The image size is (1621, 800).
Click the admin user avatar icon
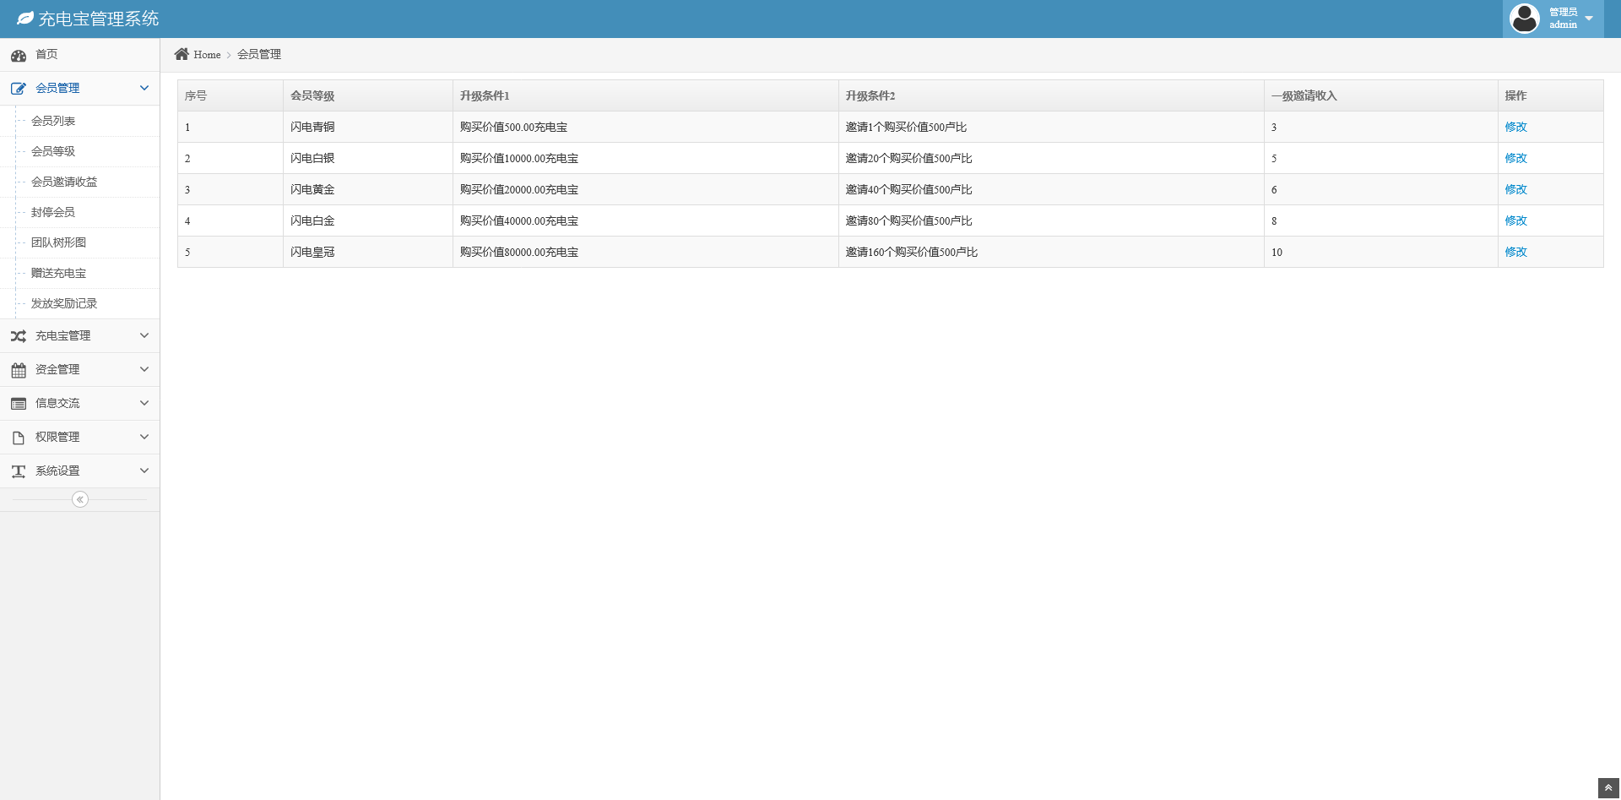tap(1524, 18)
